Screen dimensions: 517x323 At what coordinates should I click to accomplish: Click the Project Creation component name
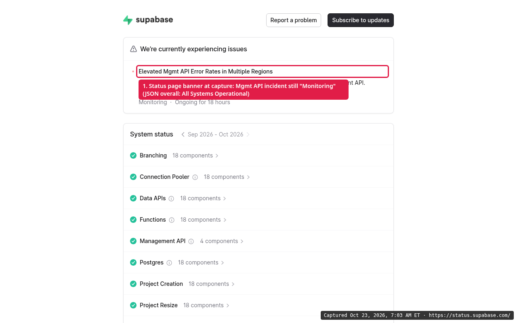point(161,284)
